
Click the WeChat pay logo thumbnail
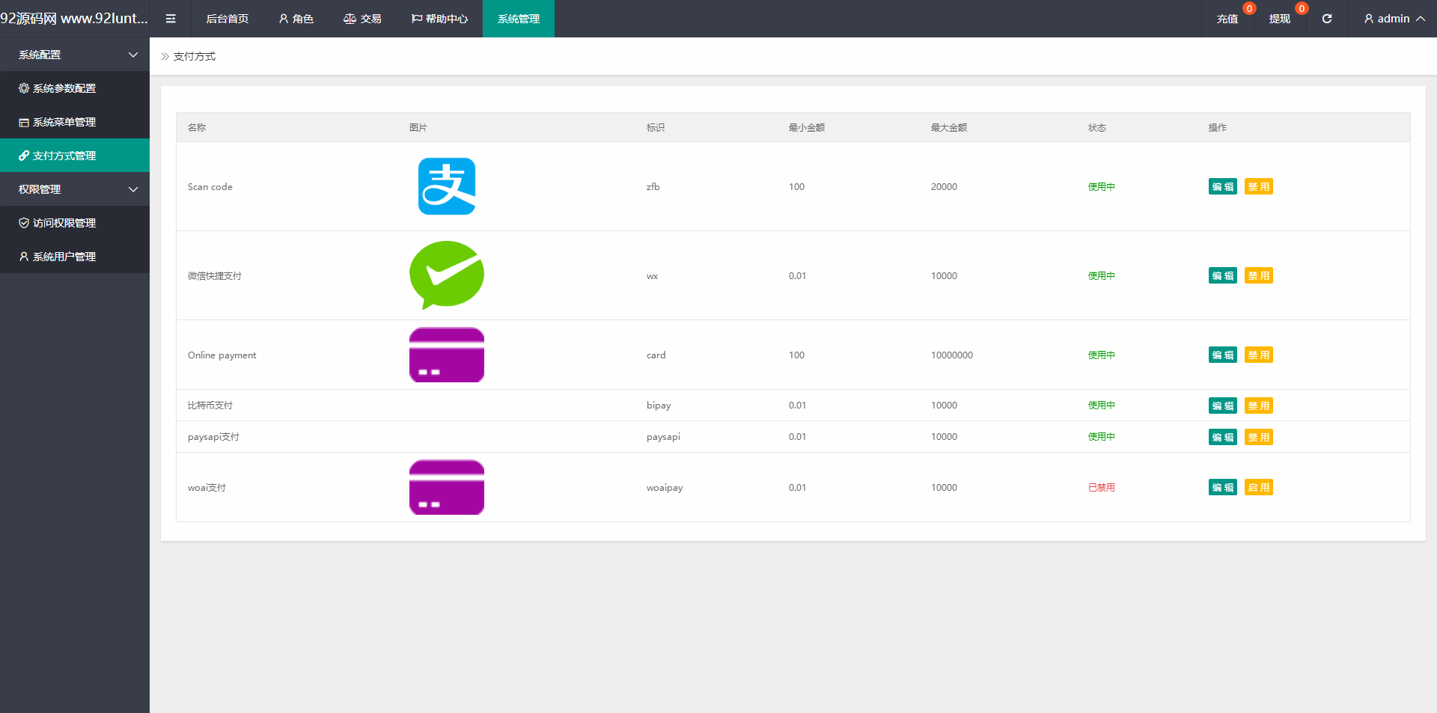click(447, 275)
